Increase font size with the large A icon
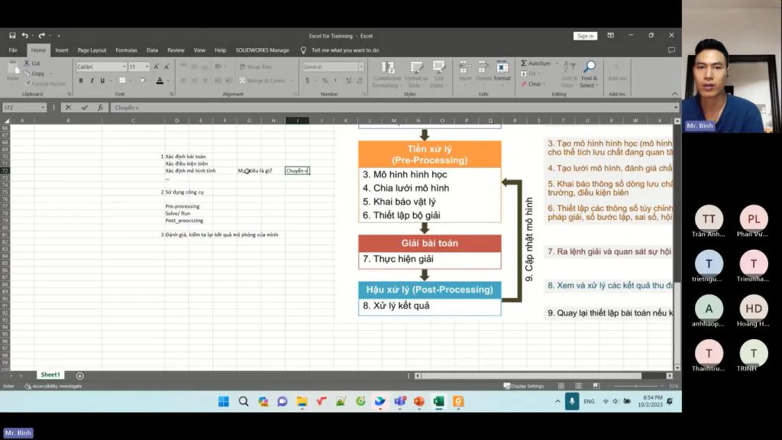Screen dimensions: 782x440 point(156,66)
